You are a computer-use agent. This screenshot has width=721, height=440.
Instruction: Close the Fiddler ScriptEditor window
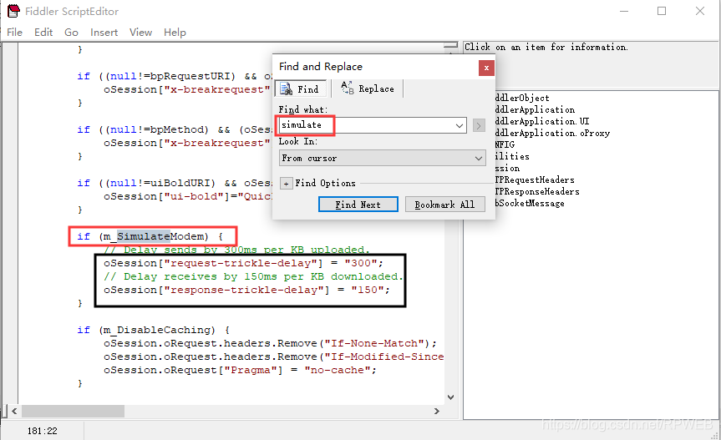coord(700,11)
